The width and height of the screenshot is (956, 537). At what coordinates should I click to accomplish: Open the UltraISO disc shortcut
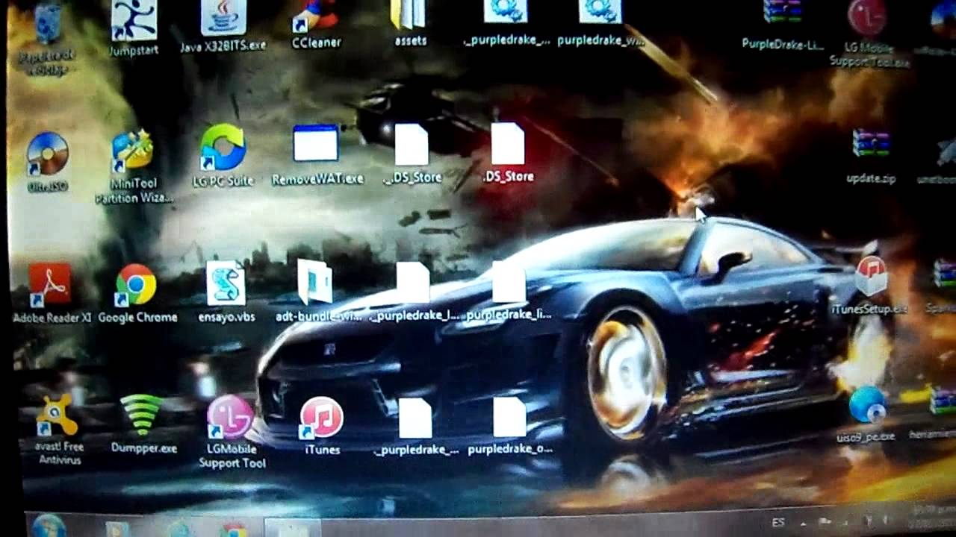tap(47, 163)
